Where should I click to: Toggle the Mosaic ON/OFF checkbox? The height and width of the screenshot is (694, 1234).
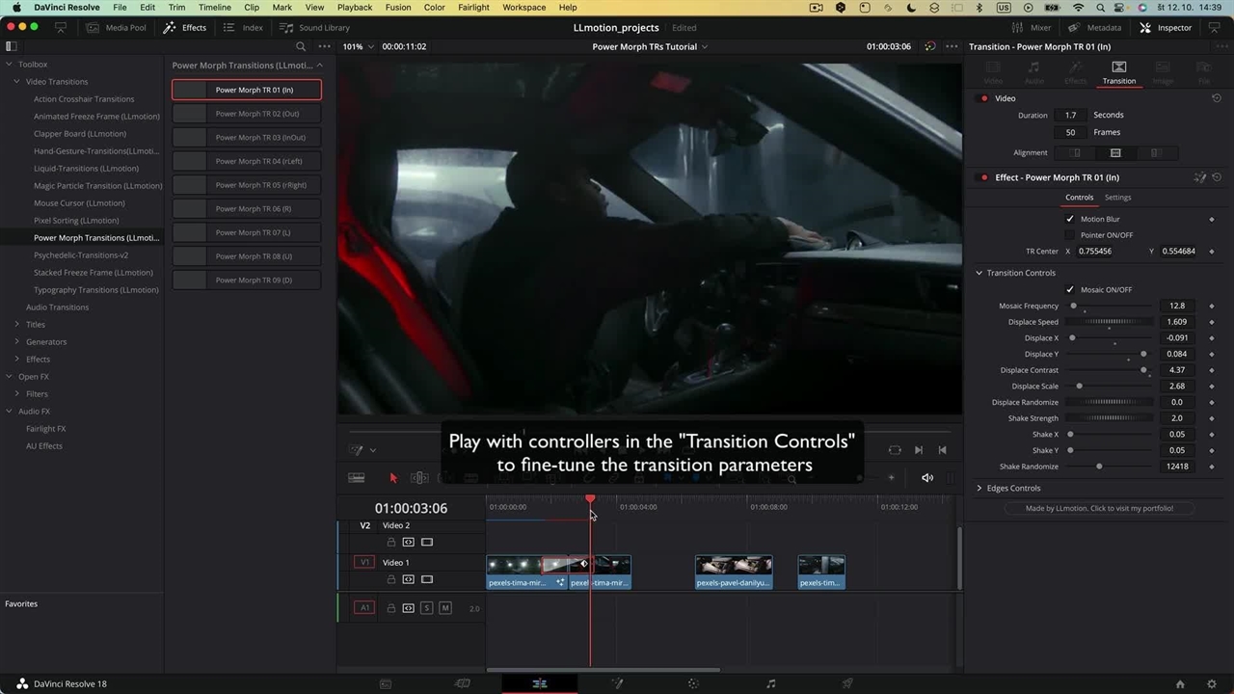coord(1069,289)
